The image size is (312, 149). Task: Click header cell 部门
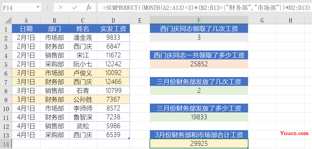(x=54, y=29)
